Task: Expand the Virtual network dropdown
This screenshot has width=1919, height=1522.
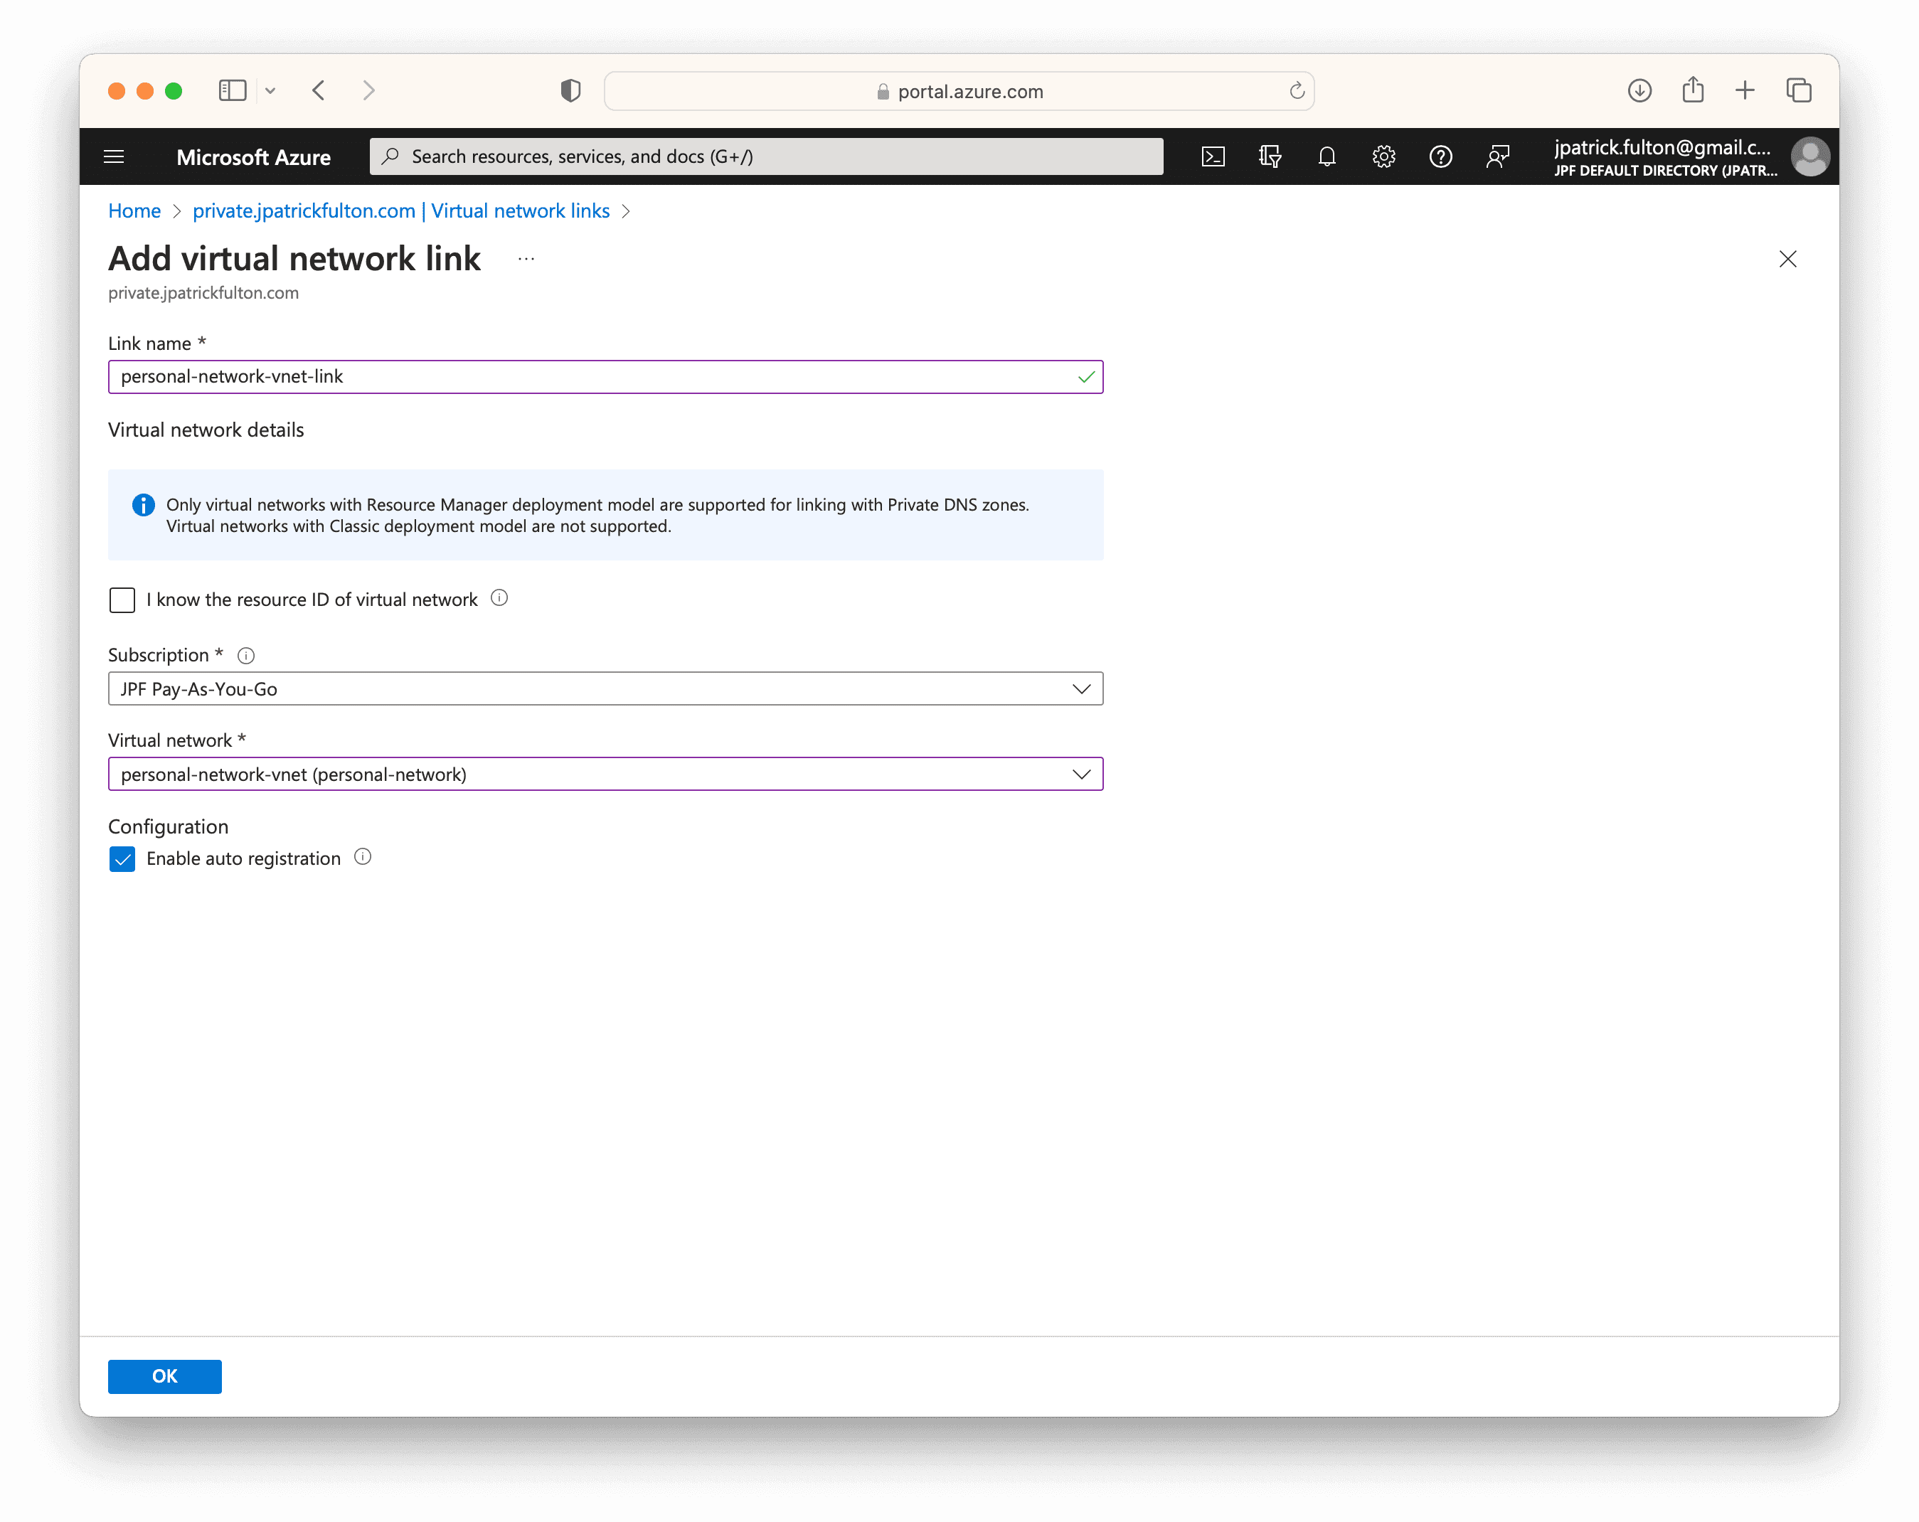Action: coord(605,775)
